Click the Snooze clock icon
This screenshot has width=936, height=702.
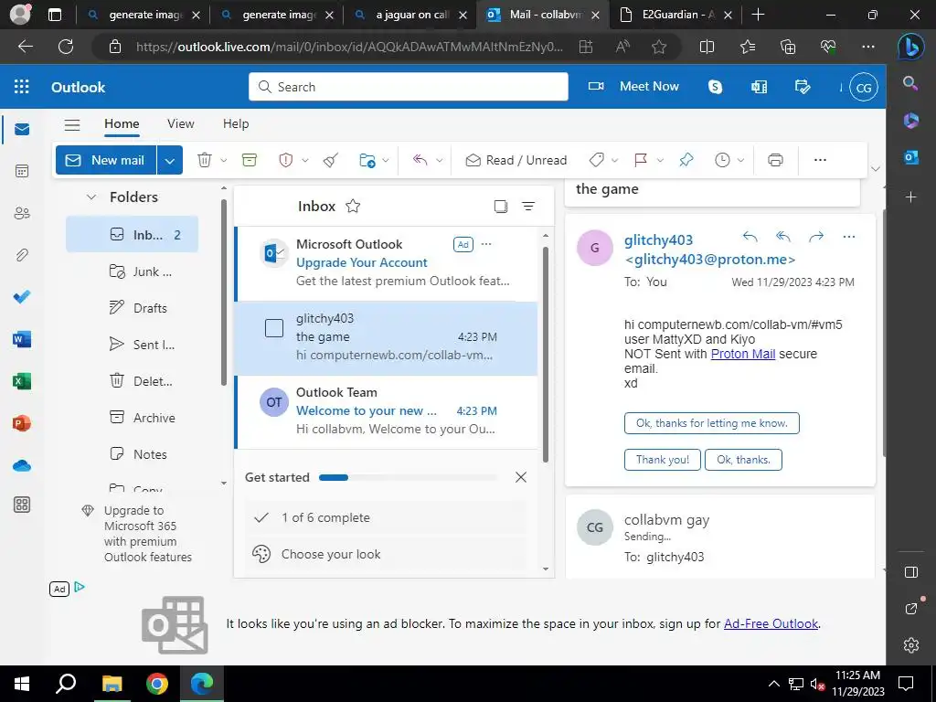click(722, 160)
